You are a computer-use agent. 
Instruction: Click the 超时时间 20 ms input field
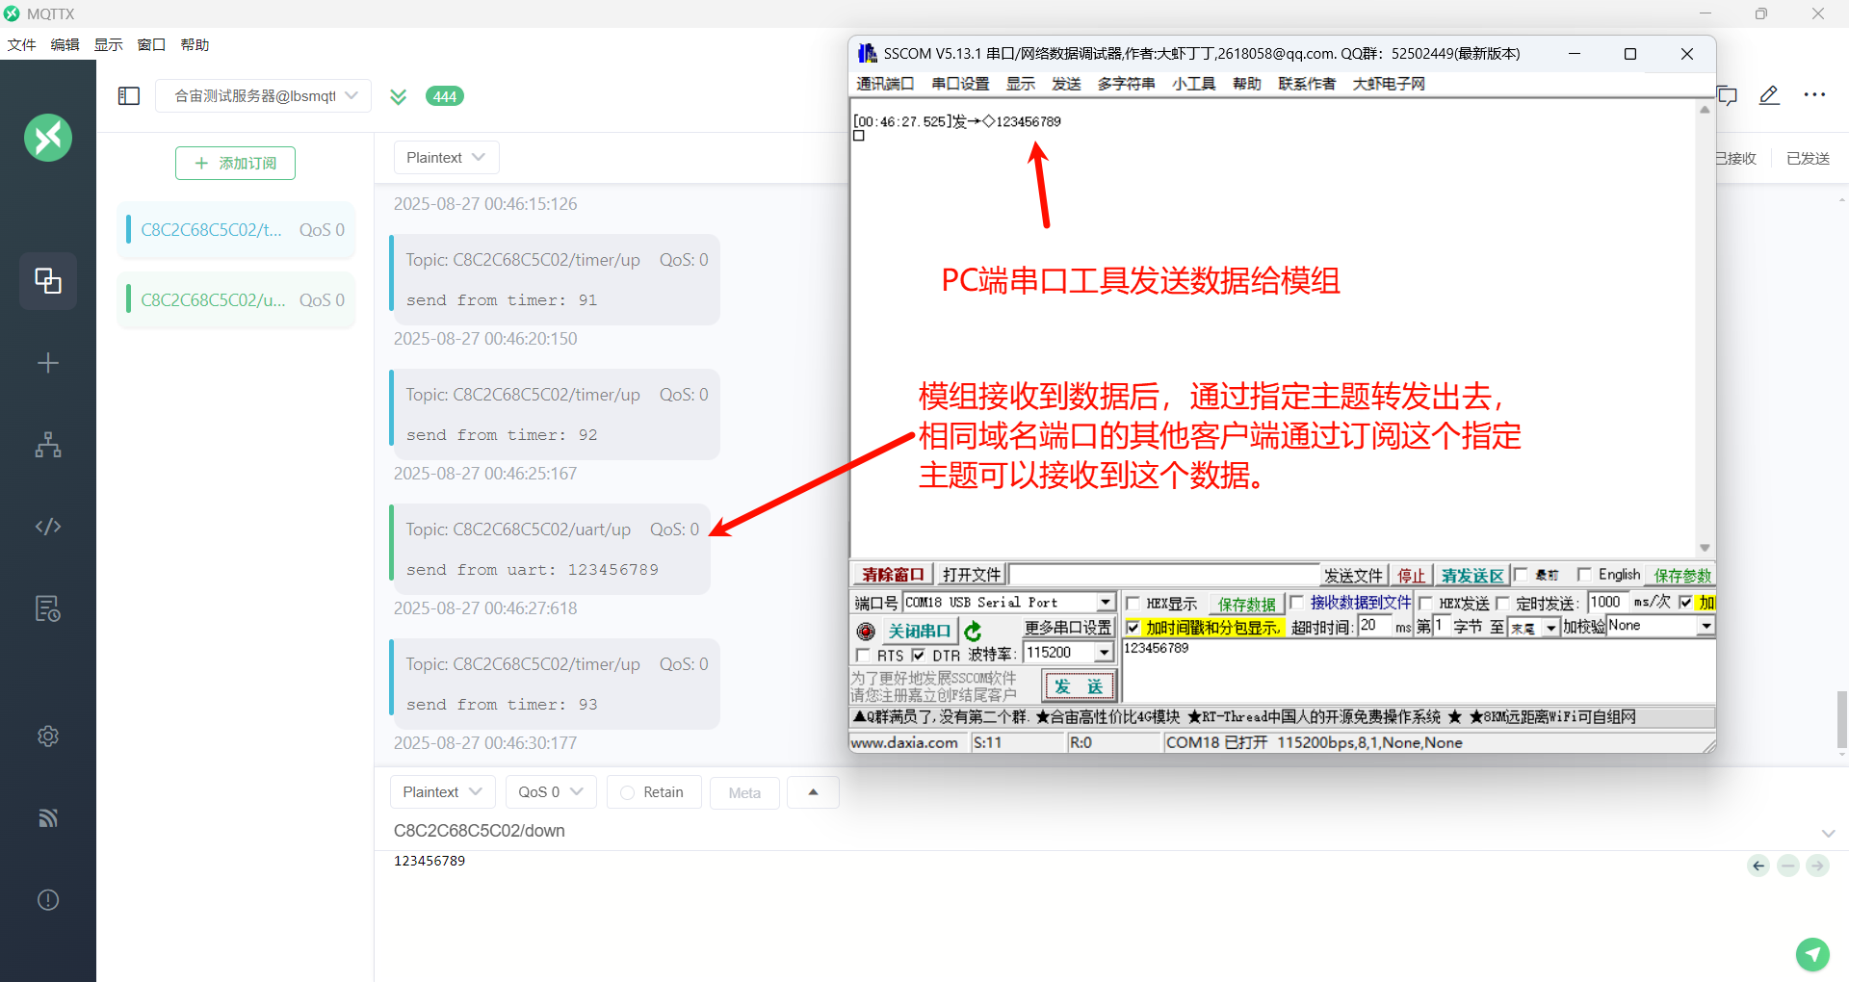1376,627
